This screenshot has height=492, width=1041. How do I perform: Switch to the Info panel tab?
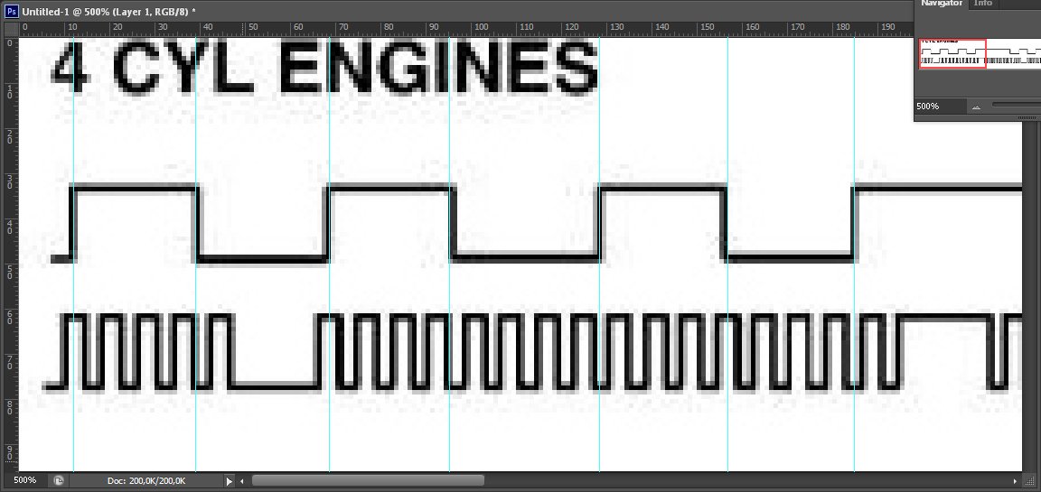click(x=982, y=4)
